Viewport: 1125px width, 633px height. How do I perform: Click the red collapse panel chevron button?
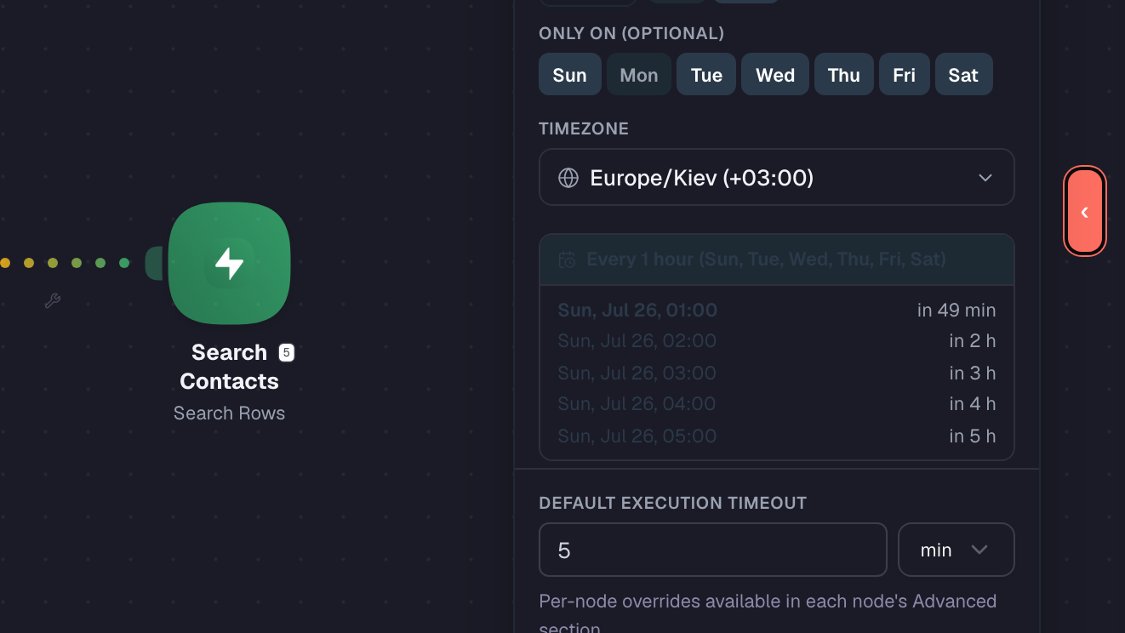click(1085, 211)
